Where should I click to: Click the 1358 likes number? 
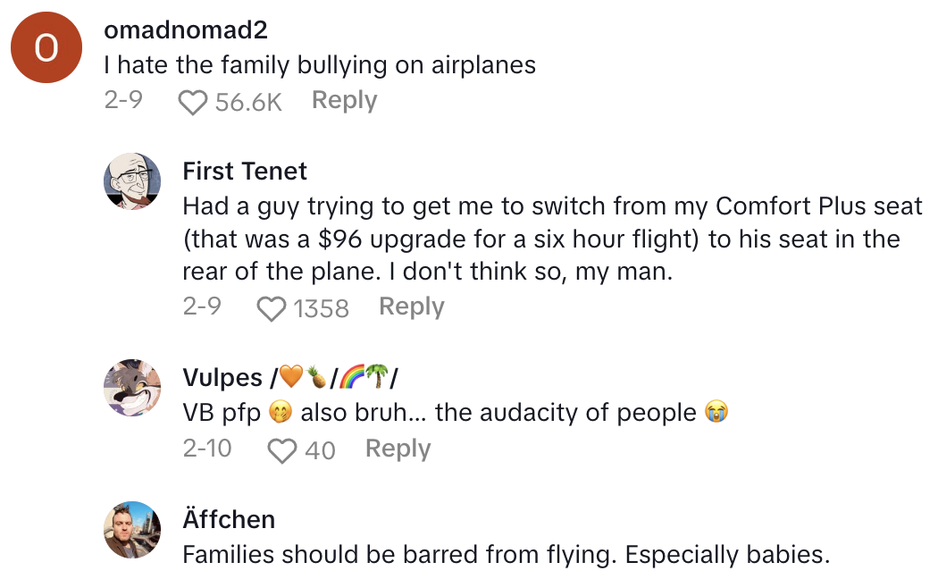point(321,309)
